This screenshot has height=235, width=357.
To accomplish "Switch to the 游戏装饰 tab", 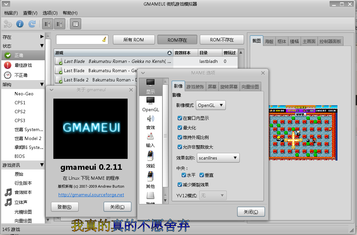I will point(195,87).
